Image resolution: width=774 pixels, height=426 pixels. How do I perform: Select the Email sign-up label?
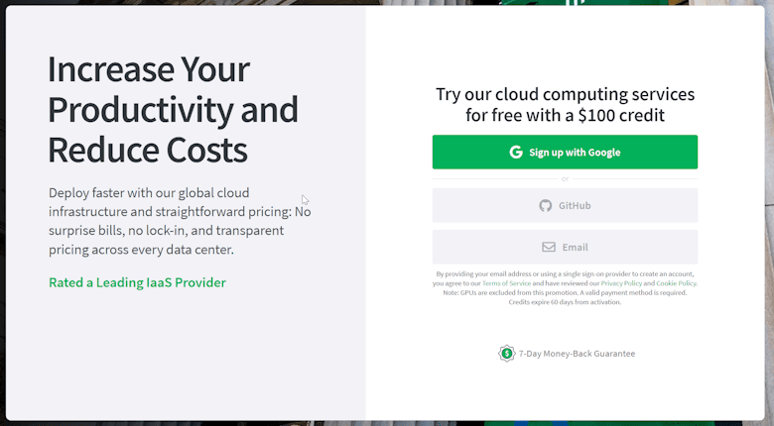576,247
